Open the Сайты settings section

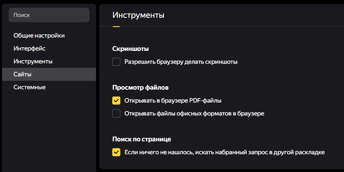point(22,74)
